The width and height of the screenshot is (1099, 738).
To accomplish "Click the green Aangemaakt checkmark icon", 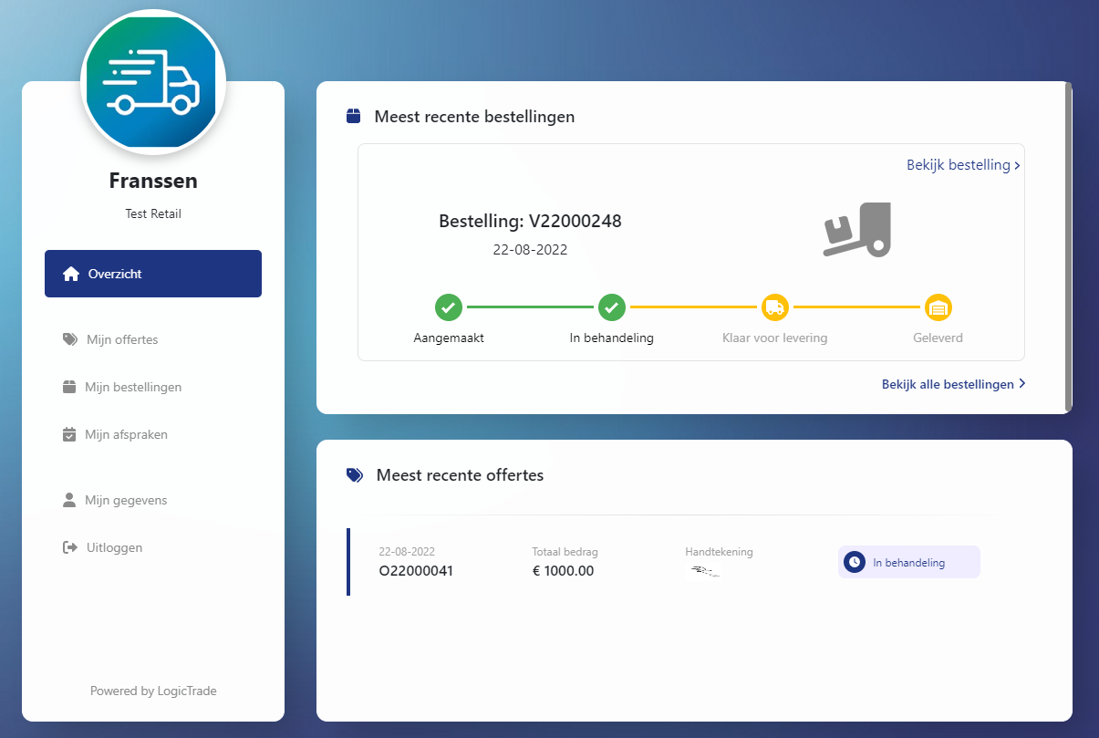I will click(448, 307).
